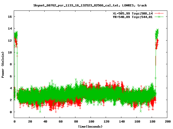The width and height of the screenshot is (173, 129).
Task: Click the red XL legend line sample
Action: tap(159, 13)
